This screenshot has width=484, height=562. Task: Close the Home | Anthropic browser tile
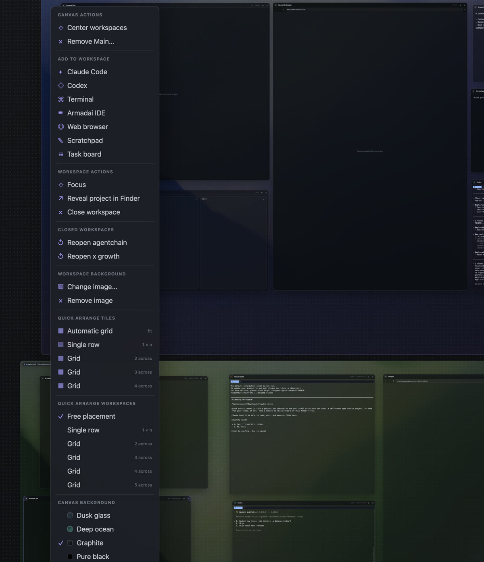coord(464,5)
